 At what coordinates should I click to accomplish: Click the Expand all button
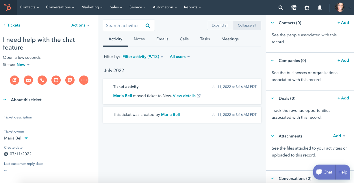(x=220, y=25)
